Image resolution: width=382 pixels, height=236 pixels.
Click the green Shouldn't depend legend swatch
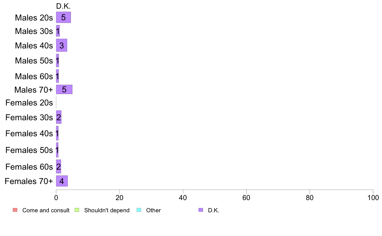(77, 210)
